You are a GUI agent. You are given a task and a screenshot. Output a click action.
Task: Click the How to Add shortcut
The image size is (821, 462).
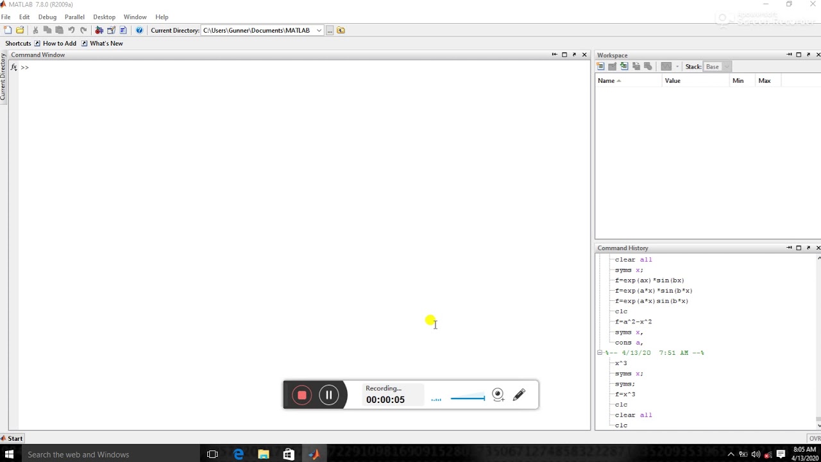click(55, 43)
